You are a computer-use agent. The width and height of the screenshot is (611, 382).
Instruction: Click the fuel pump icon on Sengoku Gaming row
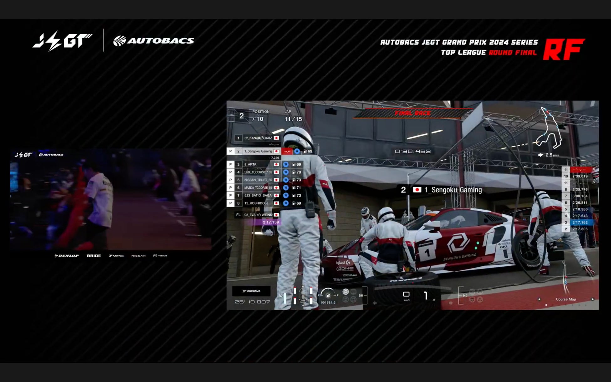pos(305,151)
